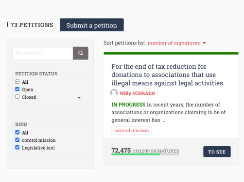Click the TO SEE button
The width and height of the screenshot is (244, 182).
[217, 152]
